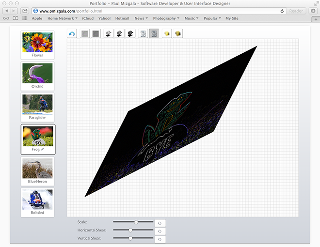Click the Scale slider handle
The image size is (320, 247).
(136, 222)
